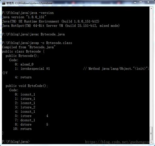Click the Compiled from "Bytecode.java" line
This screenshot has width=155, height=146.
coord(28,47)
